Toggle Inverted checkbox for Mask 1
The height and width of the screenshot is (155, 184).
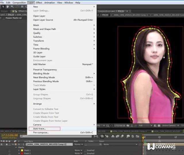(x=85, y=150)
